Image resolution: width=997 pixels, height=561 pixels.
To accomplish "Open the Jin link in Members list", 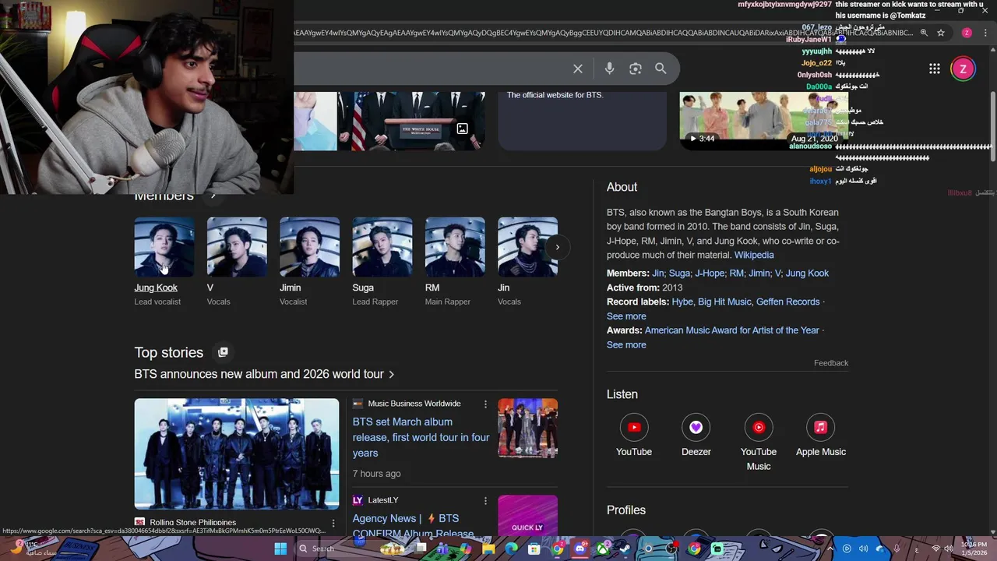I will [x=658, y=273].
